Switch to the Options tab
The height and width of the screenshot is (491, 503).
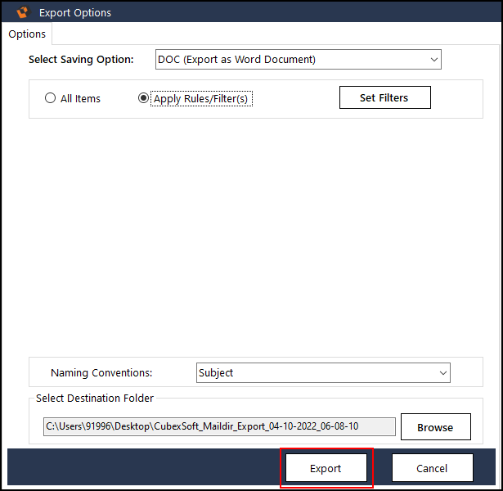coord(27,34)
